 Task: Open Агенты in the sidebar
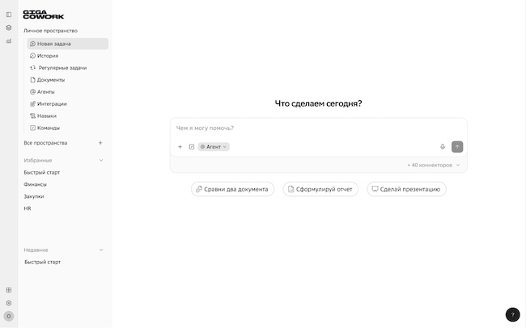coord(67,92)
